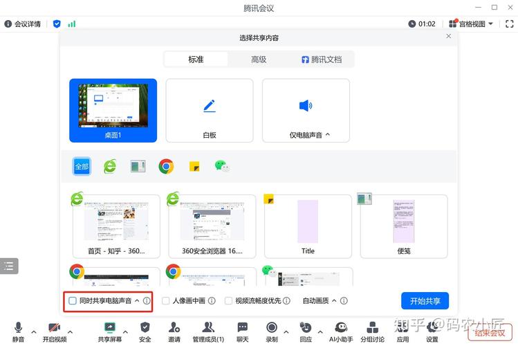Select the WeChat window thumbnail

coord(308,276)
